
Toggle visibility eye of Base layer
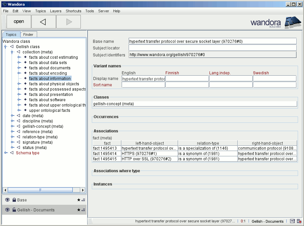(x=7, y=200)
